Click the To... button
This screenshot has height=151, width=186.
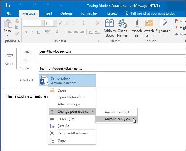[27, 52]
